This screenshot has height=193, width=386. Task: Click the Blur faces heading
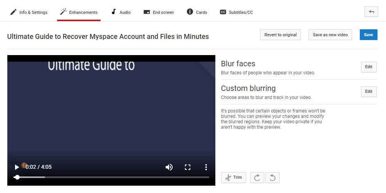238,64
